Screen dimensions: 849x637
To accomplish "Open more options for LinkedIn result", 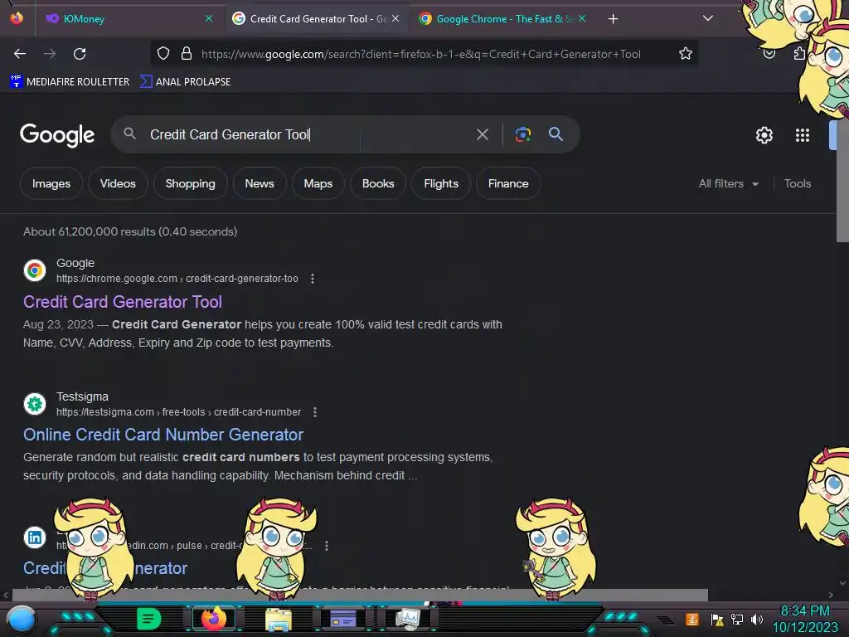I will pyautogui.click(x=327, y=546).
